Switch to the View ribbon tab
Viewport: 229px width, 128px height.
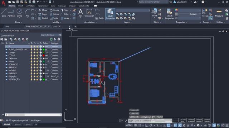pyautogui.click(x=53, y=6)
